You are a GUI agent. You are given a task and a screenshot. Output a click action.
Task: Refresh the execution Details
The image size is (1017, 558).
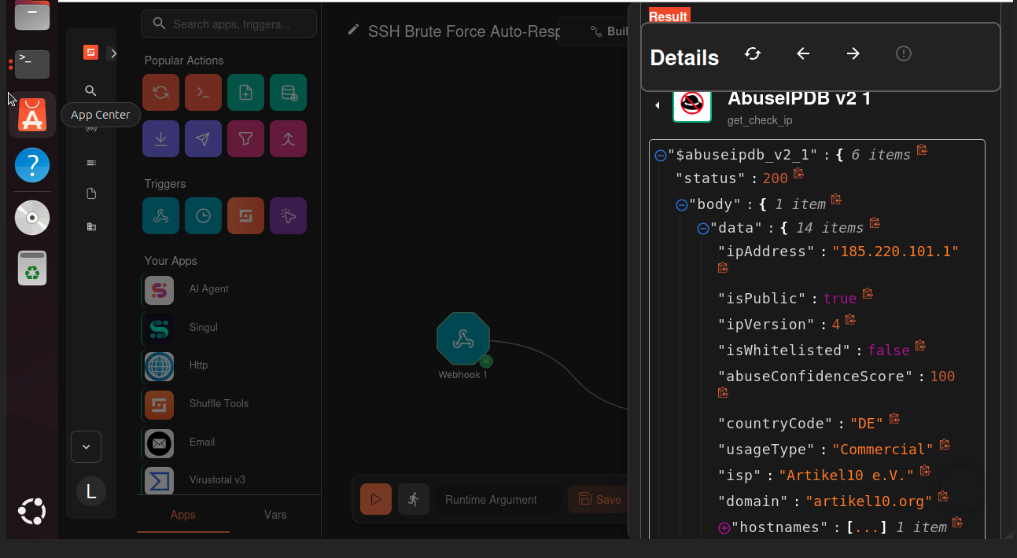[753, 53]
